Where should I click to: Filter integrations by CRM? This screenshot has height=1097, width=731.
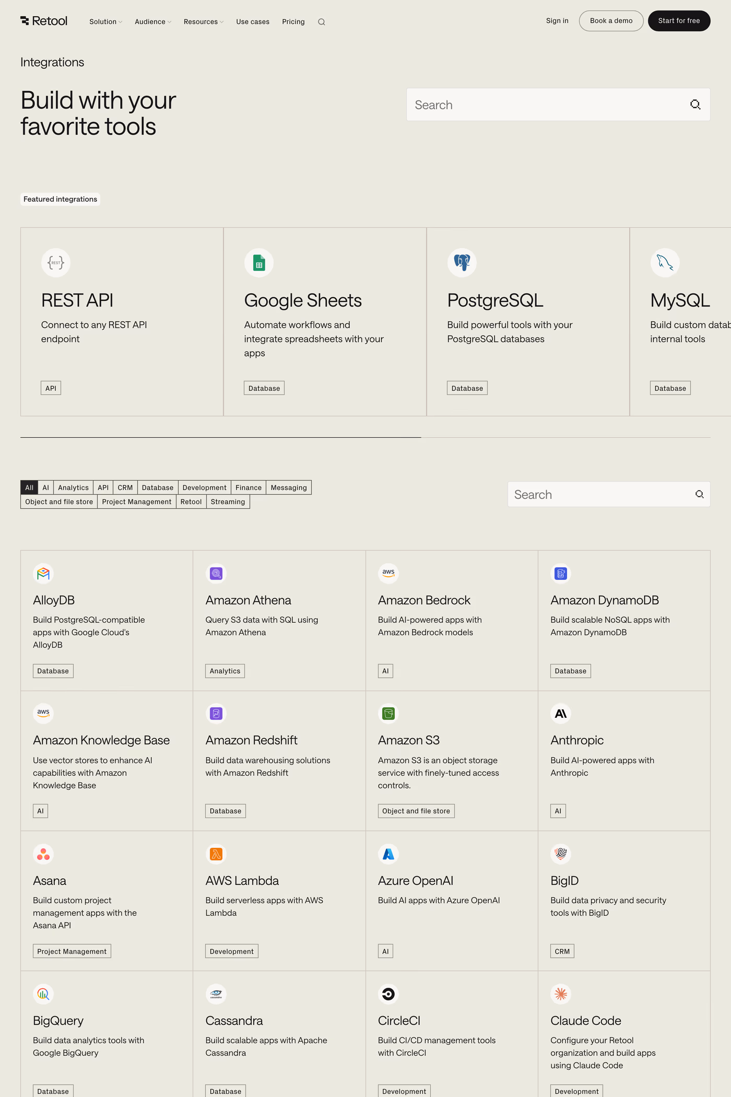click(125, 487)
